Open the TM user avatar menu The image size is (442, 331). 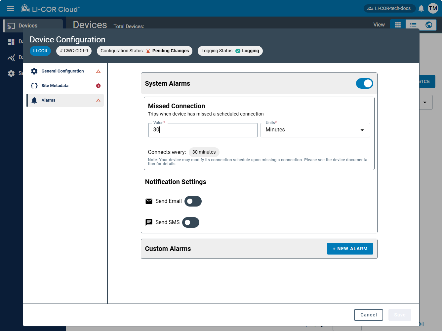pos(433,9)
